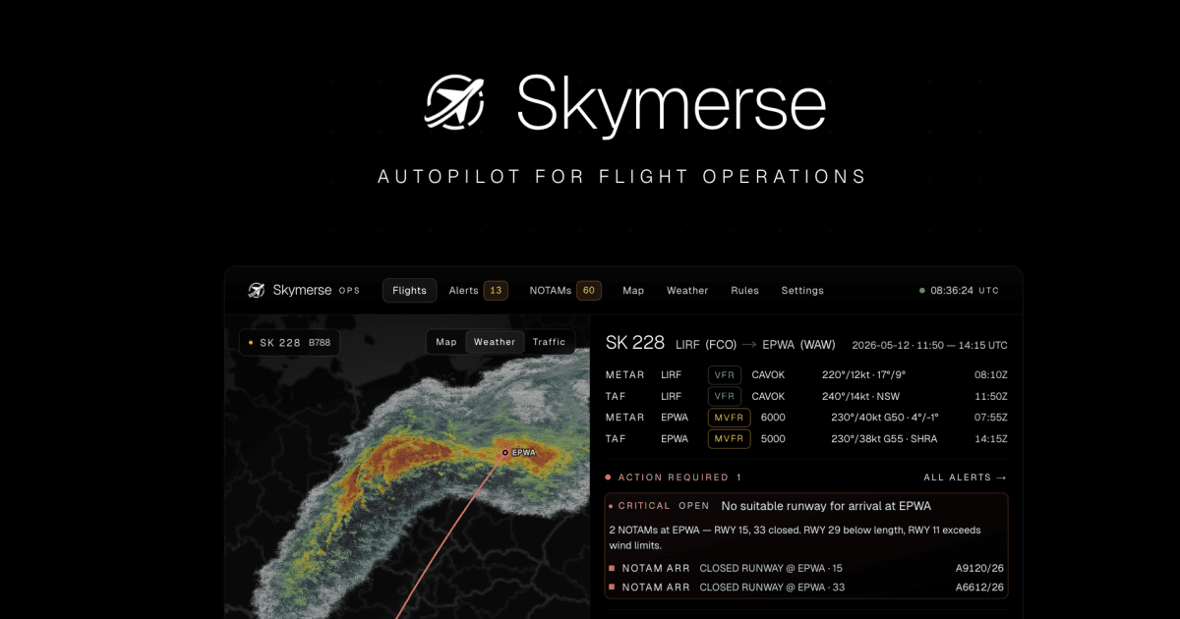
Task: Switch map layer to Traffic
Action: [x=549, y=342]
